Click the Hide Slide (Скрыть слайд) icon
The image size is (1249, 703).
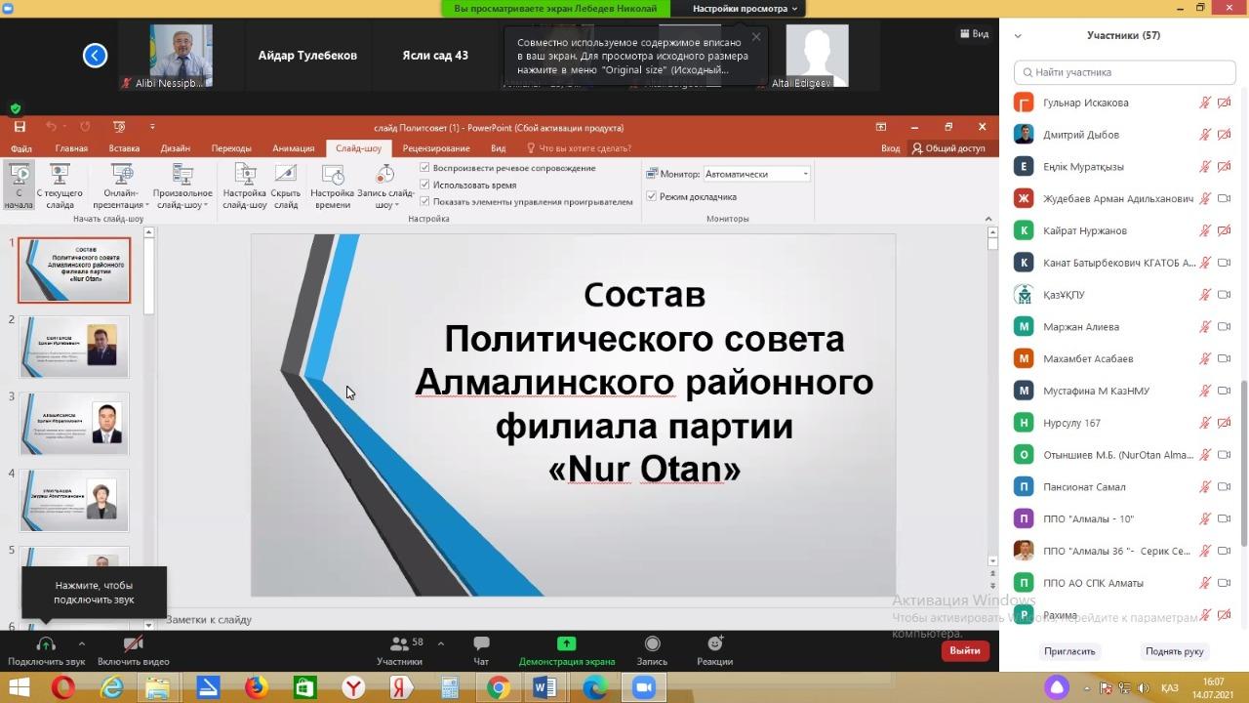[x=286, y=175]
